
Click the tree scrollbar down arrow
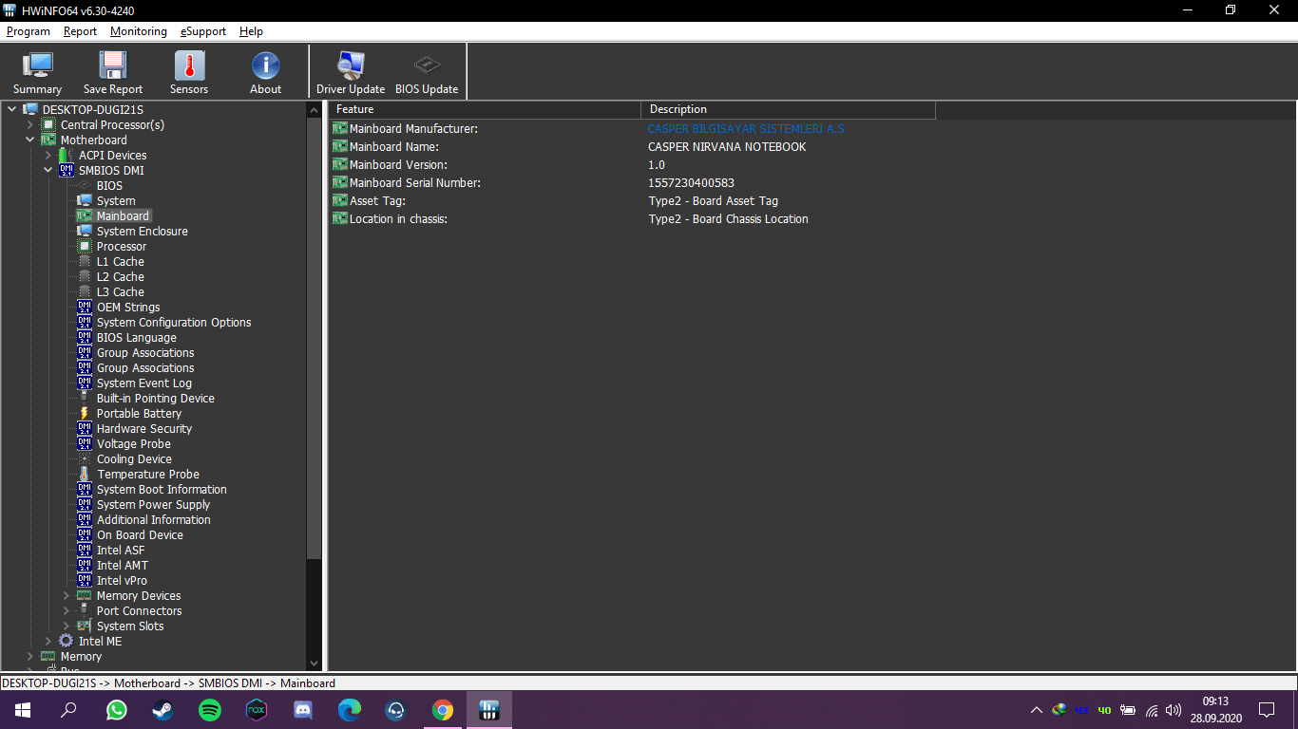tap(315, 664)
